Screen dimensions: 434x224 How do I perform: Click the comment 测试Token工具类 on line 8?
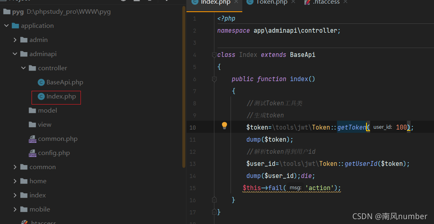[x=274, y=103]
